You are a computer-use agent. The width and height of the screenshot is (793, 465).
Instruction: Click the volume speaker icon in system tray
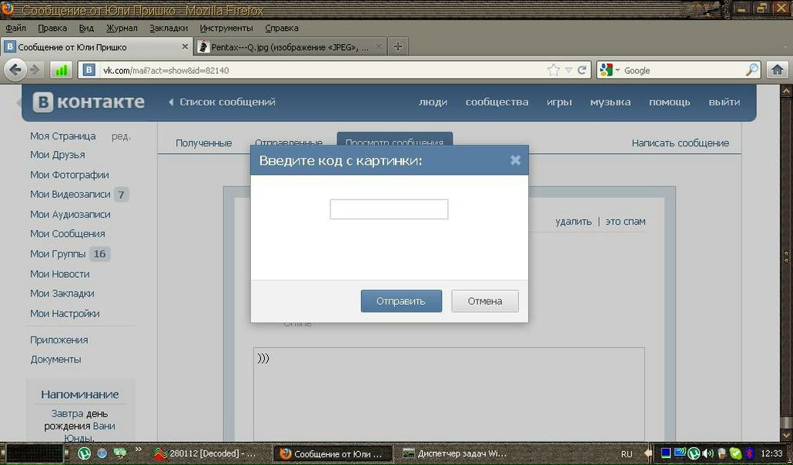(x=708, y=453)
